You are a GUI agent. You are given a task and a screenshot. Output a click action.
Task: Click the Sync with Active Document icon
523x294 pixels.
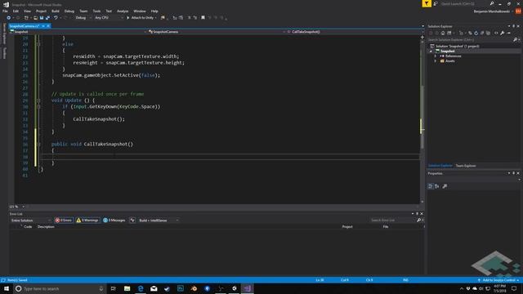[470, 33]
